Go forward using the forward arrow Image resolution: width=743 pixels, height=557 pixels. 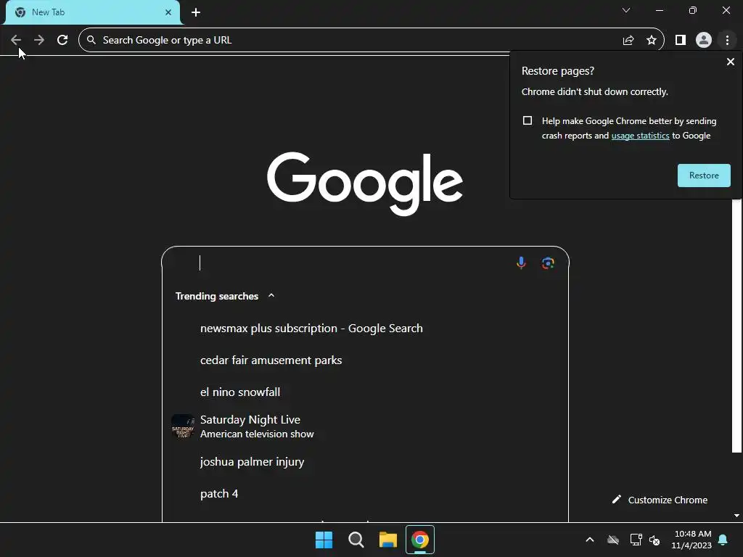[39, 41]
